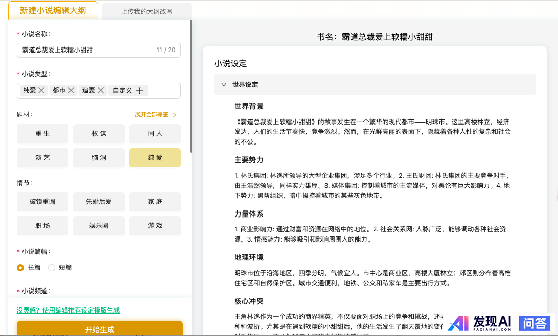Choose the 娱乐圈 plot tag
The width and height of the screenshot is (558, 336).
point(99,226)
